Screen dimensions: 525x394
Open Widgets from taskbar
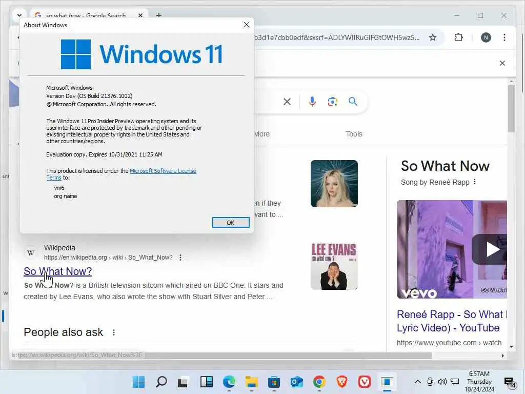pyautogui.click(x=206, y=382)
